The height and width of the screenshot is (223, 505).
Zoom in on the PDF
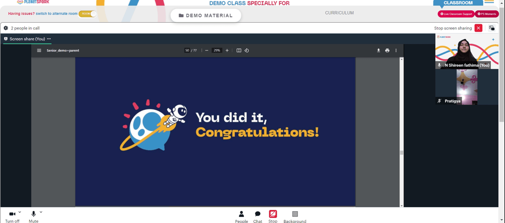point(227,51)
